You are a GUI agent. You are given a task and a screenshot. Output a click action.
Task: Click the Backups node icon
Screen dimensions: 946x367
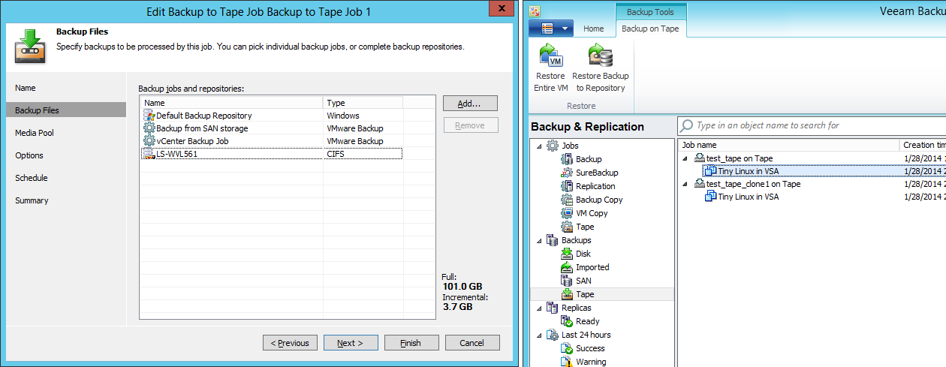[553, 240]
